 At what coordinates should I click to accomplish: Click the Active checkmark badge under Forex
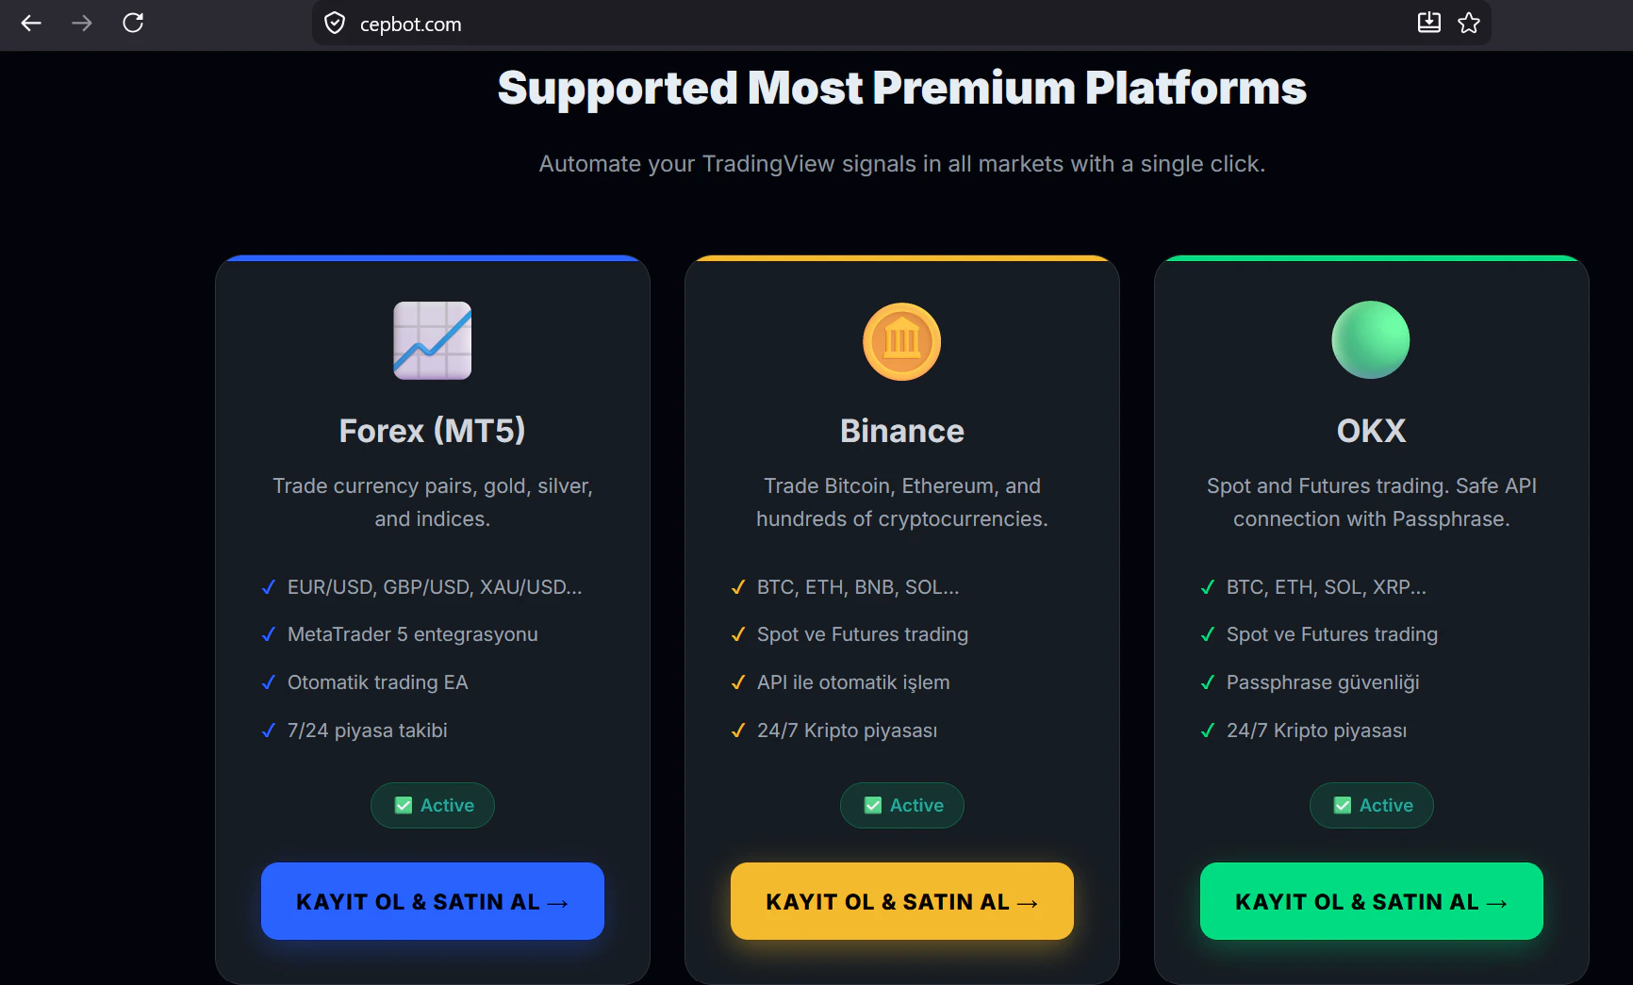(433, 806)
